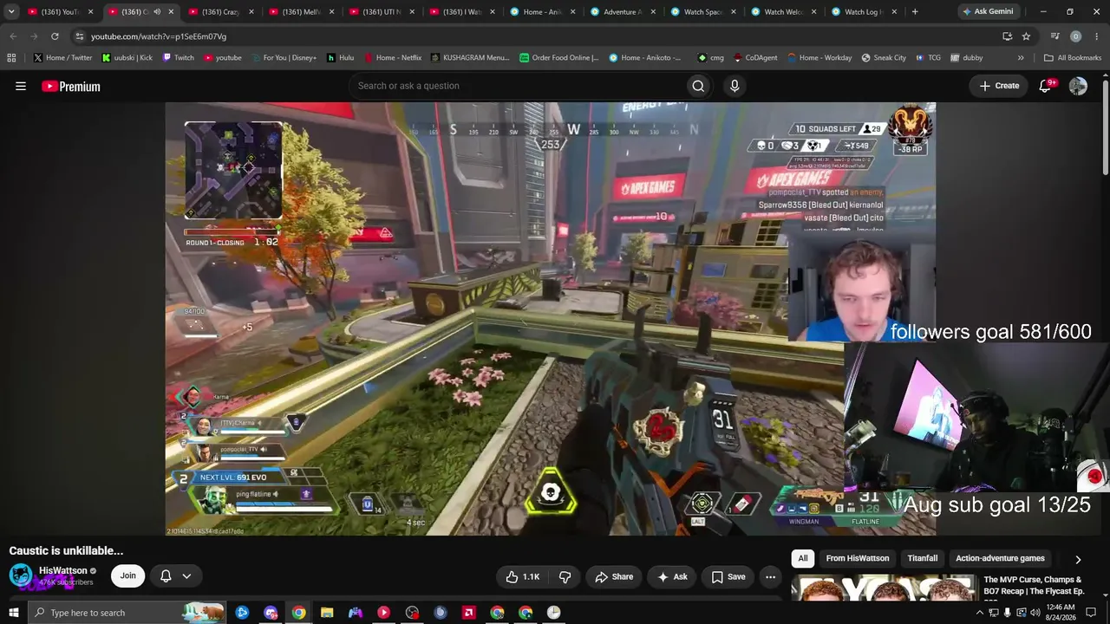Viewport: 1110px width, 624px height.
Task: Click the search magnifier button
Action: coord(698,86)
